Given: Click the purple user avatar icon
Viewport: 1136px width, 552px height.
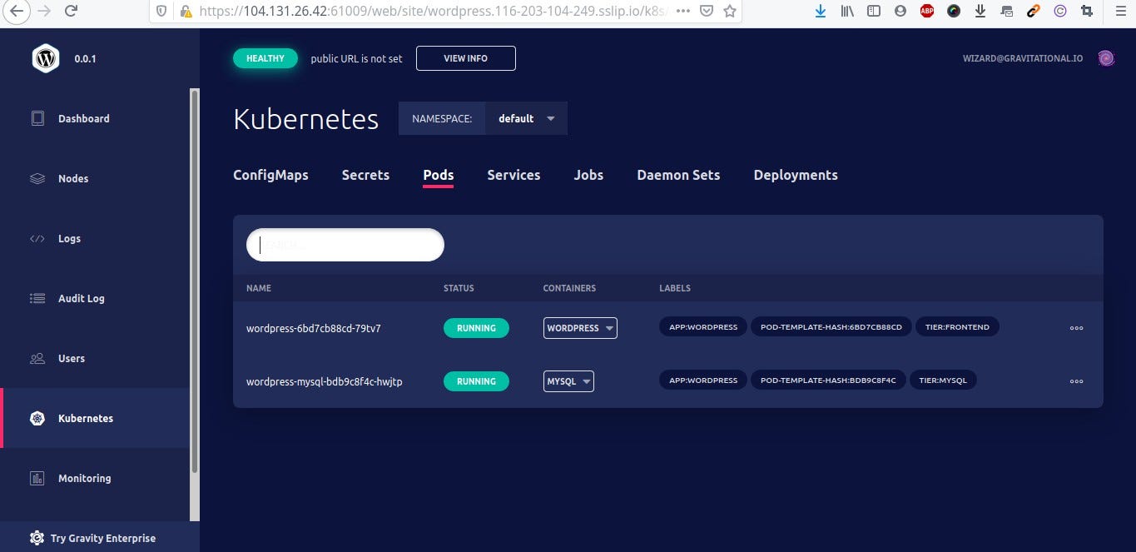Looking at the screenshot, I should pos(1106,57).
